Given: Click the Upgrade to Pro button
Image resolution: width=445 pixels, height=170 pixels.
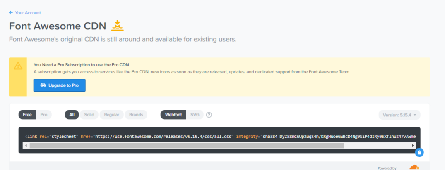Looking at the screenshot, I should coord(59,85).
